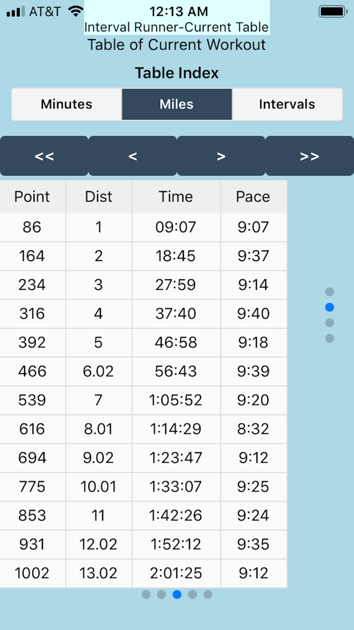Tap the Point column header
This screenshot has height=630, width=354.
tap(32, 197)
